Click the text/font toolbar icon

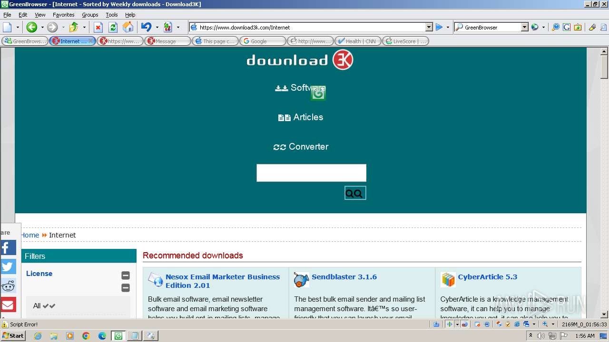[167, 27]
